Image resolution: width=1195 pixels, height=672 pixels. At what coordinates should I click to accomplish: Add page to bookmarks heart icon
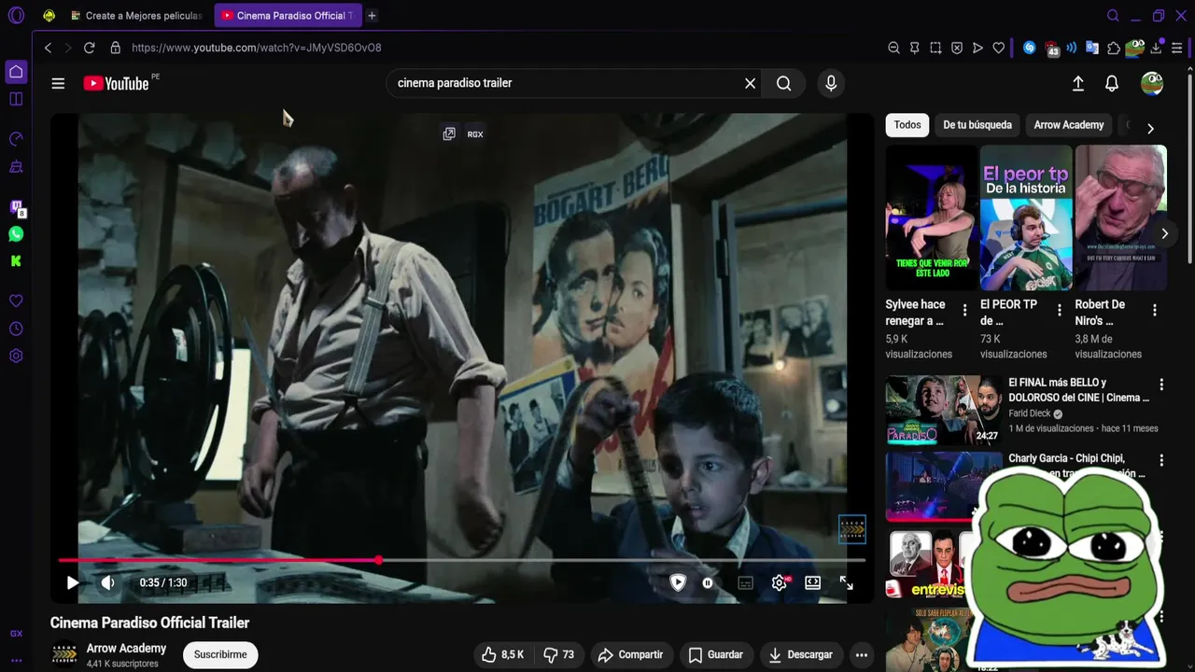coord(998,48)
